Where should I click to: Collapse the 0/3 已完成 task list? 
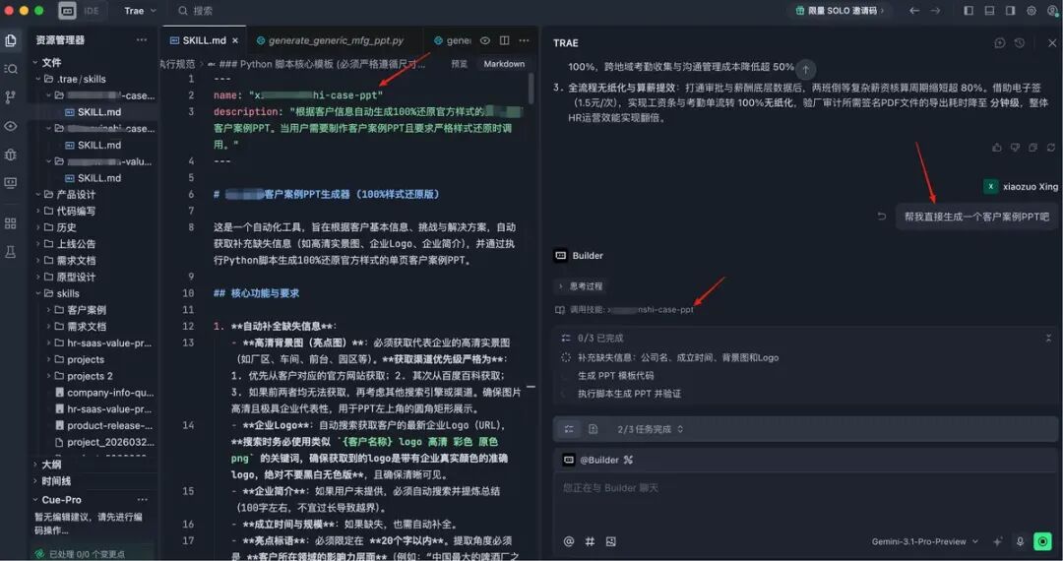tap(1049, 338)
